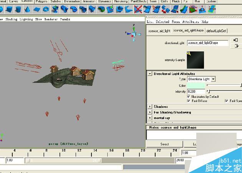The image size is (242, 173).
Task: Click the shelf icon right of Loft
Action: (74, 9)
